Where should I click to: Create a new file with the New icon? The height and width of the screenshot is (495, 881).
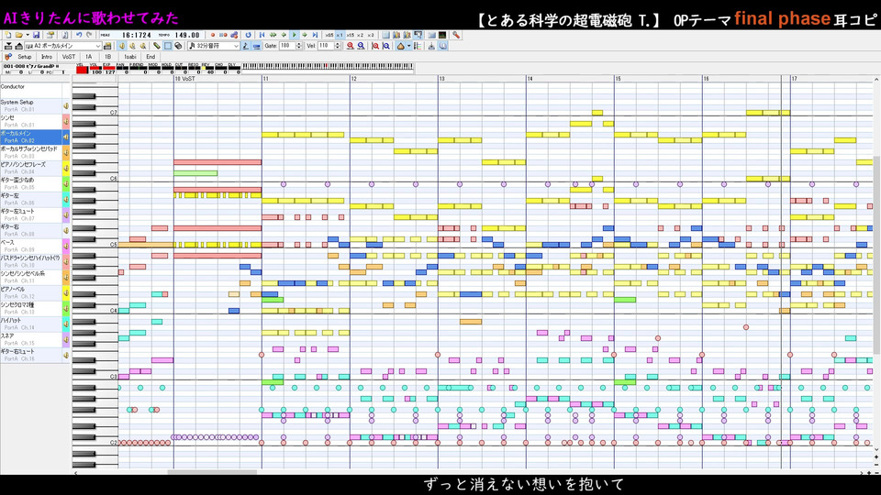(8, 35)
